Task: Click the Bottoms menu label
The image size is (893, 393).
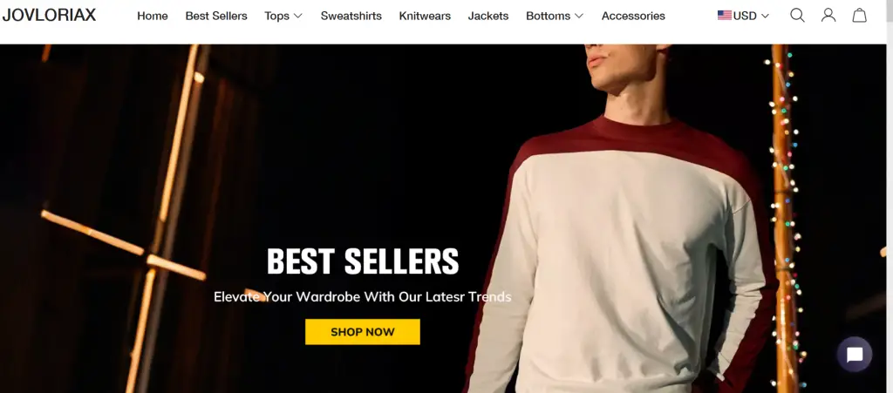Action: click(549, 16)
